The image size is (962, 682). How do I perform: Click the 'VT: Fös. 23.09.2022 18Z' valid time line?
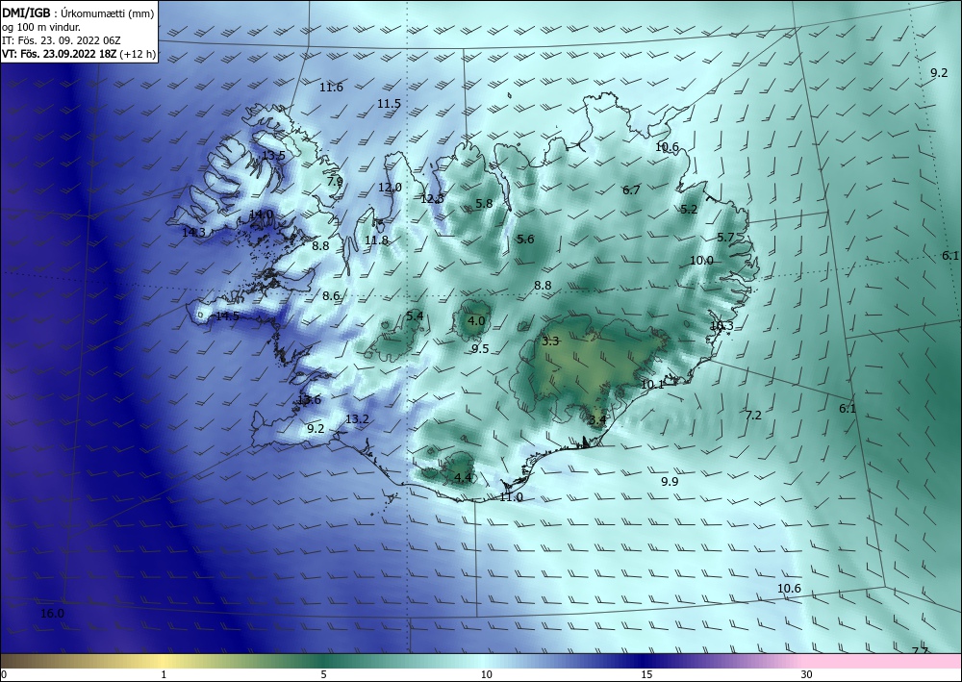tap(59, 54)
